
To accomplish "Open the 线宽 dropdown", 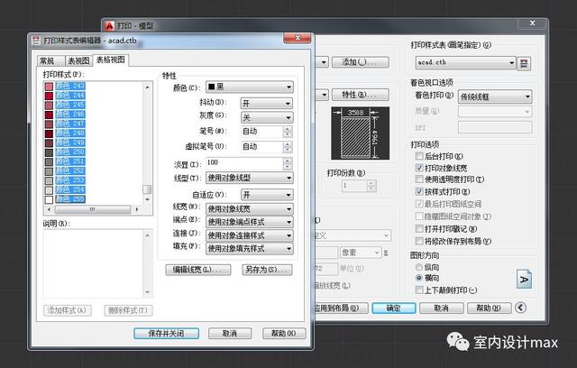I will point(250,209).
